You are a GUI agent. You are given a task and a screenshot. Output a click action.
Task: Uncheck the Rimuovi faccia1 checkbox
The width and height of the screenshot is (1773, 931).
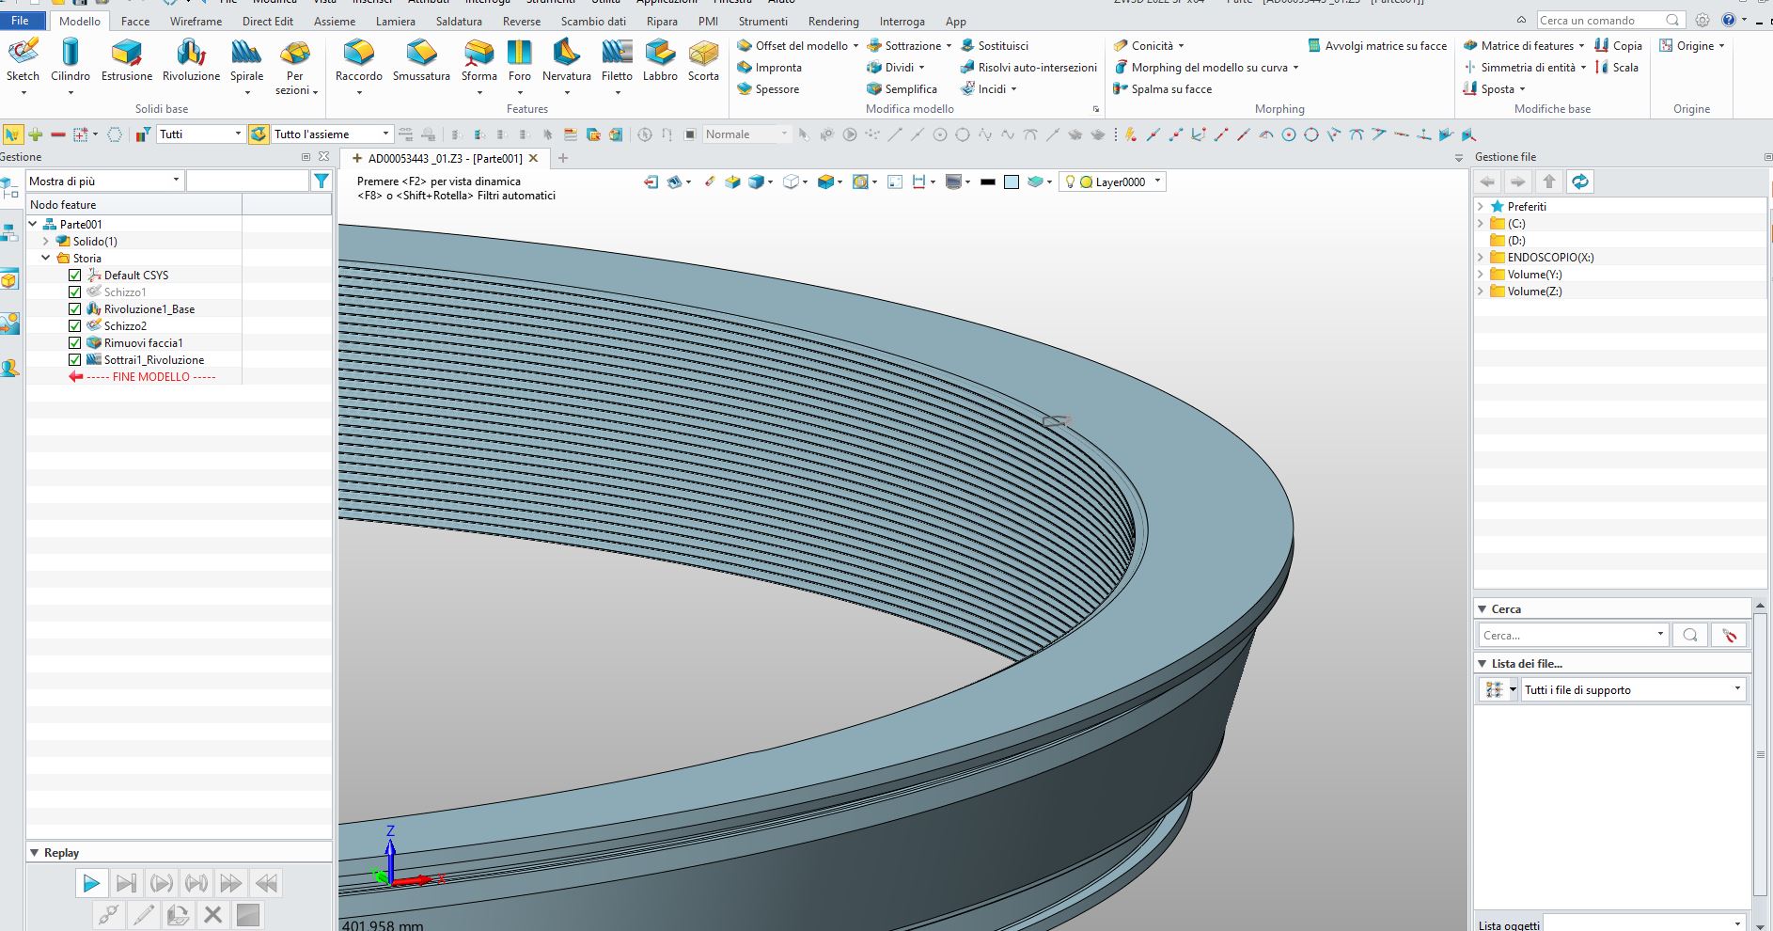[75, 343]
